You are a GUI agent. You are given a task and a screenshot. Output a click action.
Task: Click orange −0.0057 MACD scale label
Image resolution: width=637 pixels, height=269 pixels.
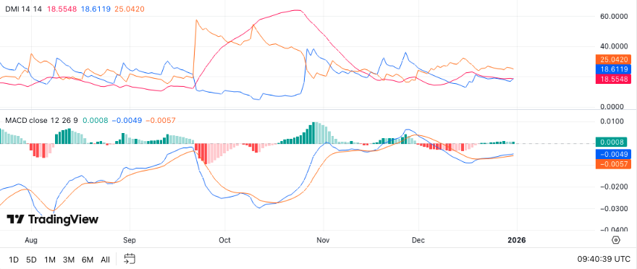point(613,164)
